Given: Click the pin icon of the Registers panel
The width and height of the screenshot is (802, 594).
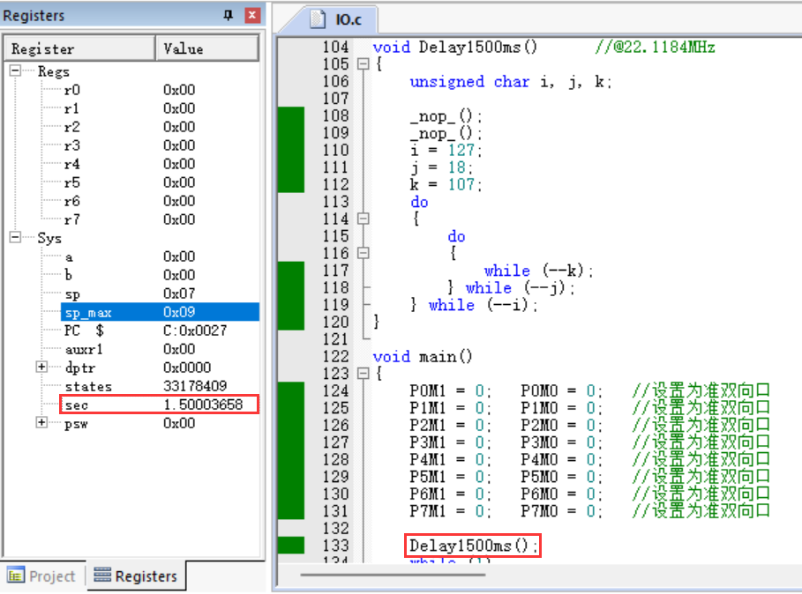Looking at the screenshot, I should pos(229,15).
